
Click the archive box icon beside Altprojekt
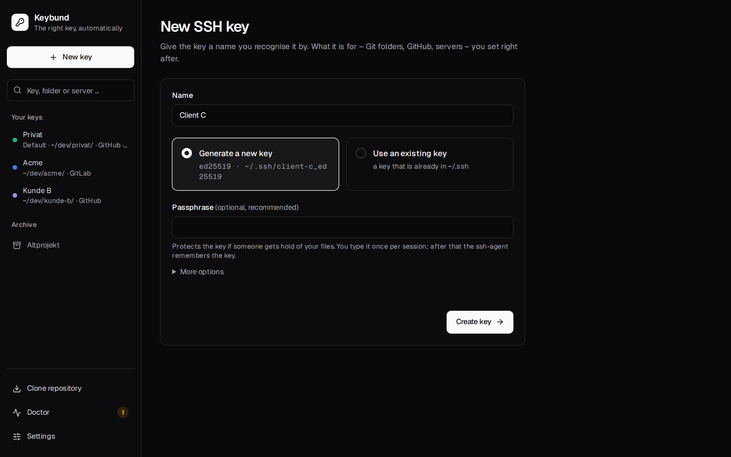pos(17,245)
